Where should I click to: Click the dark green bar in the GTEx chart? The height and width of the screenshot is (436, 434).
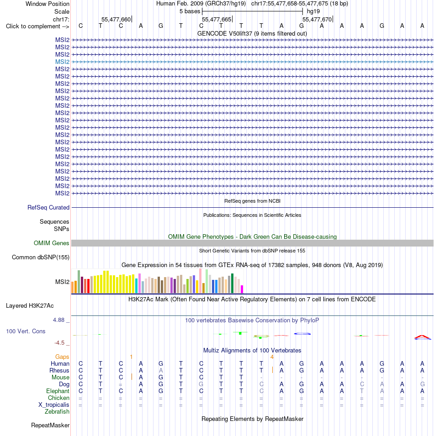(232, 284)
